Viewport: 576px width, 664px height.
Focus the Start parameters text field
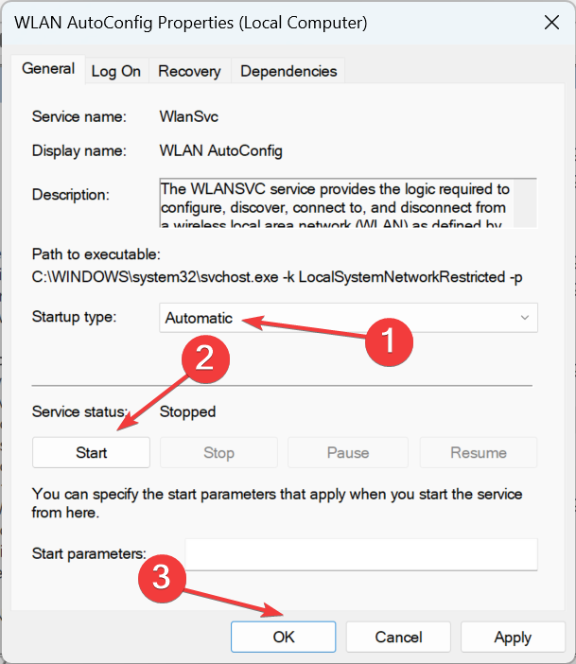360,553
